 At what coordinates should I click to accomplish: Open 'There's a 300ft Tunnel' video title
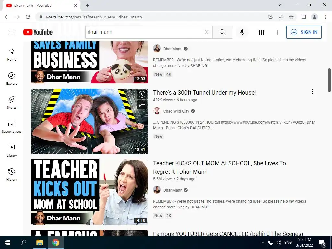coord(204,92)
